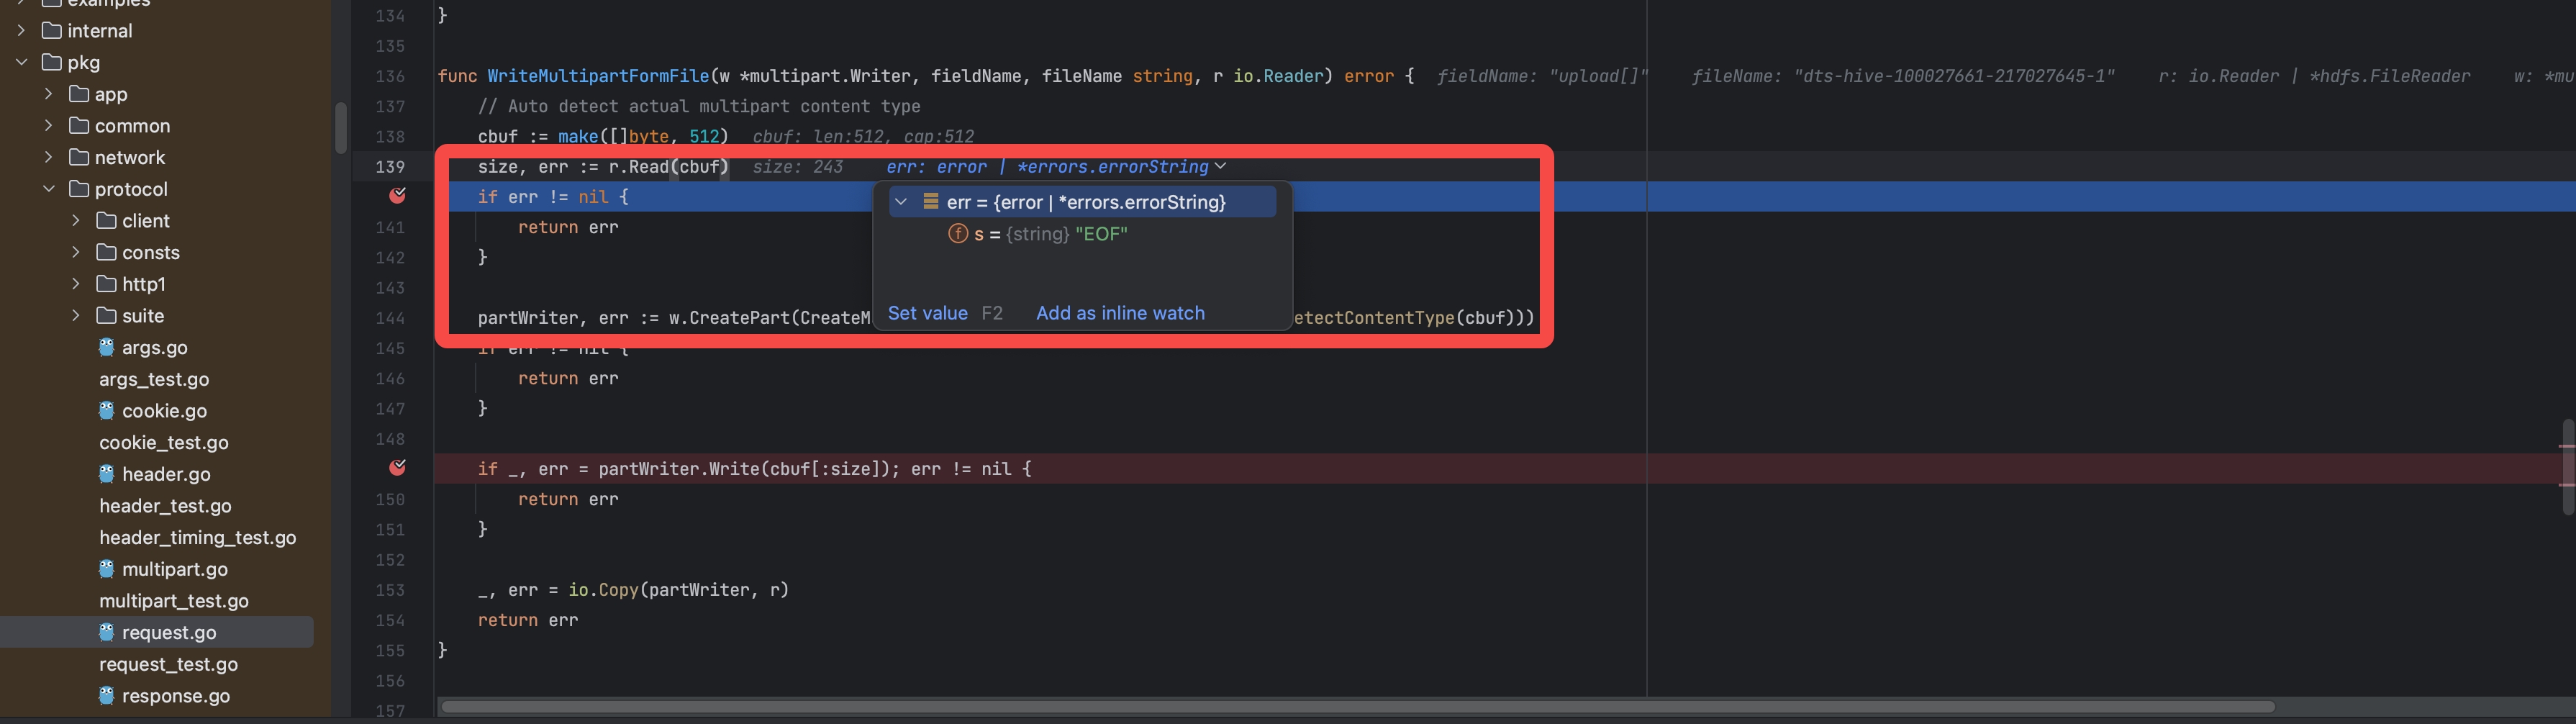Click line number 136 in the gutter
2576x724 pixels.
390,76
